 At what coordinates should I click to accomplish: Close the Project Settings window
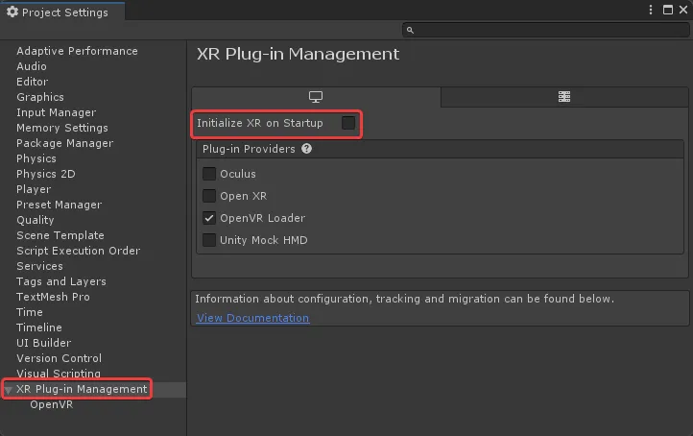pyautogui.click(x=682, y=10)
